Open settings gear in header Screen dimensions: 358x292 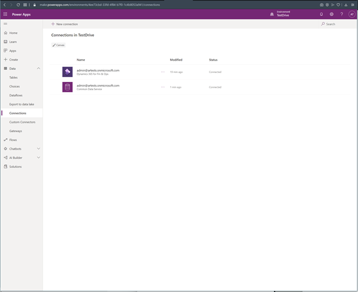point(331,14)
